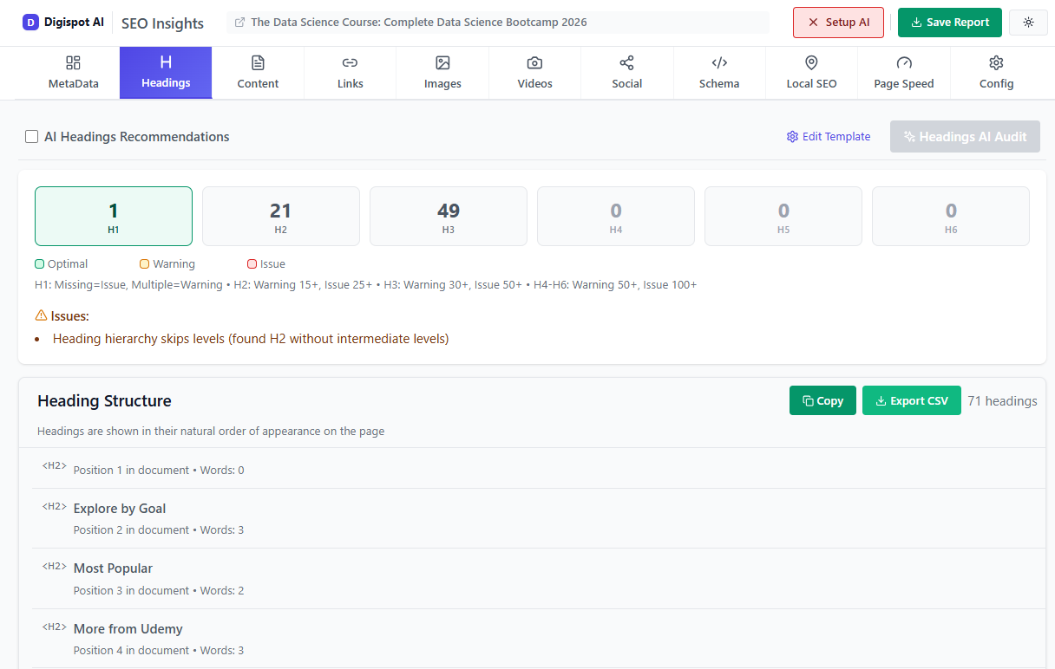This screenshot has height=669, width=1055.
Task: Open the Social tab
Action: click(626, 73)
